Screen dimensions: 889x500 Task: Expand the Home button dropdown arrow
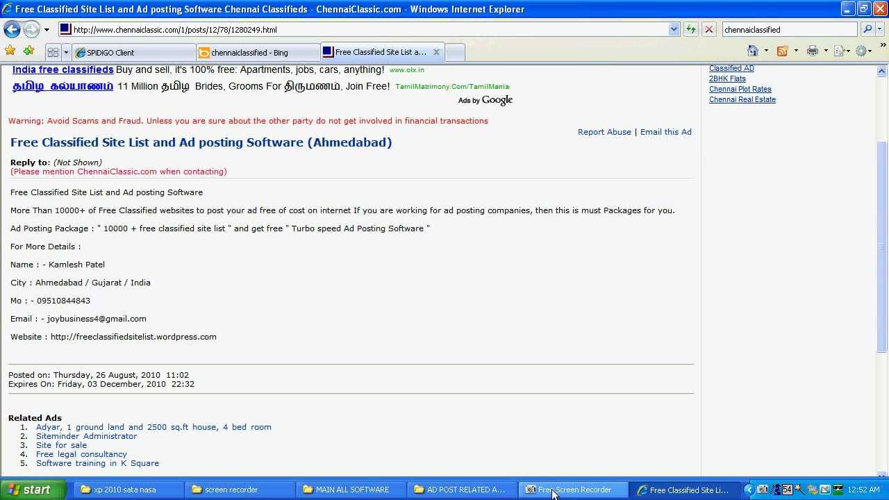point(766,51)
